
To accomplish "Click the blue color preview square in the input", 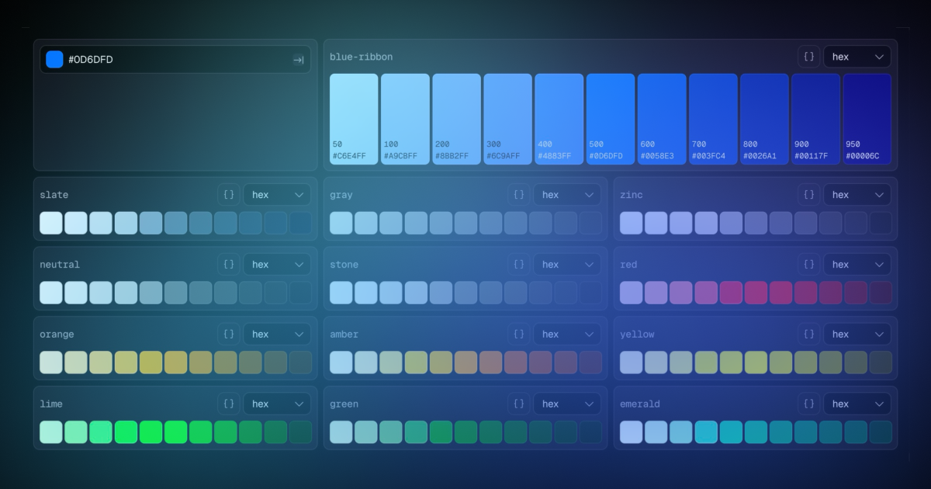I will coord(54,59).
